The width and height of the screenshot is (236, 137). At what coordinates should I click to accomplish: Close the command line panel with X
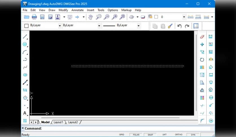[x=23, y=128]
